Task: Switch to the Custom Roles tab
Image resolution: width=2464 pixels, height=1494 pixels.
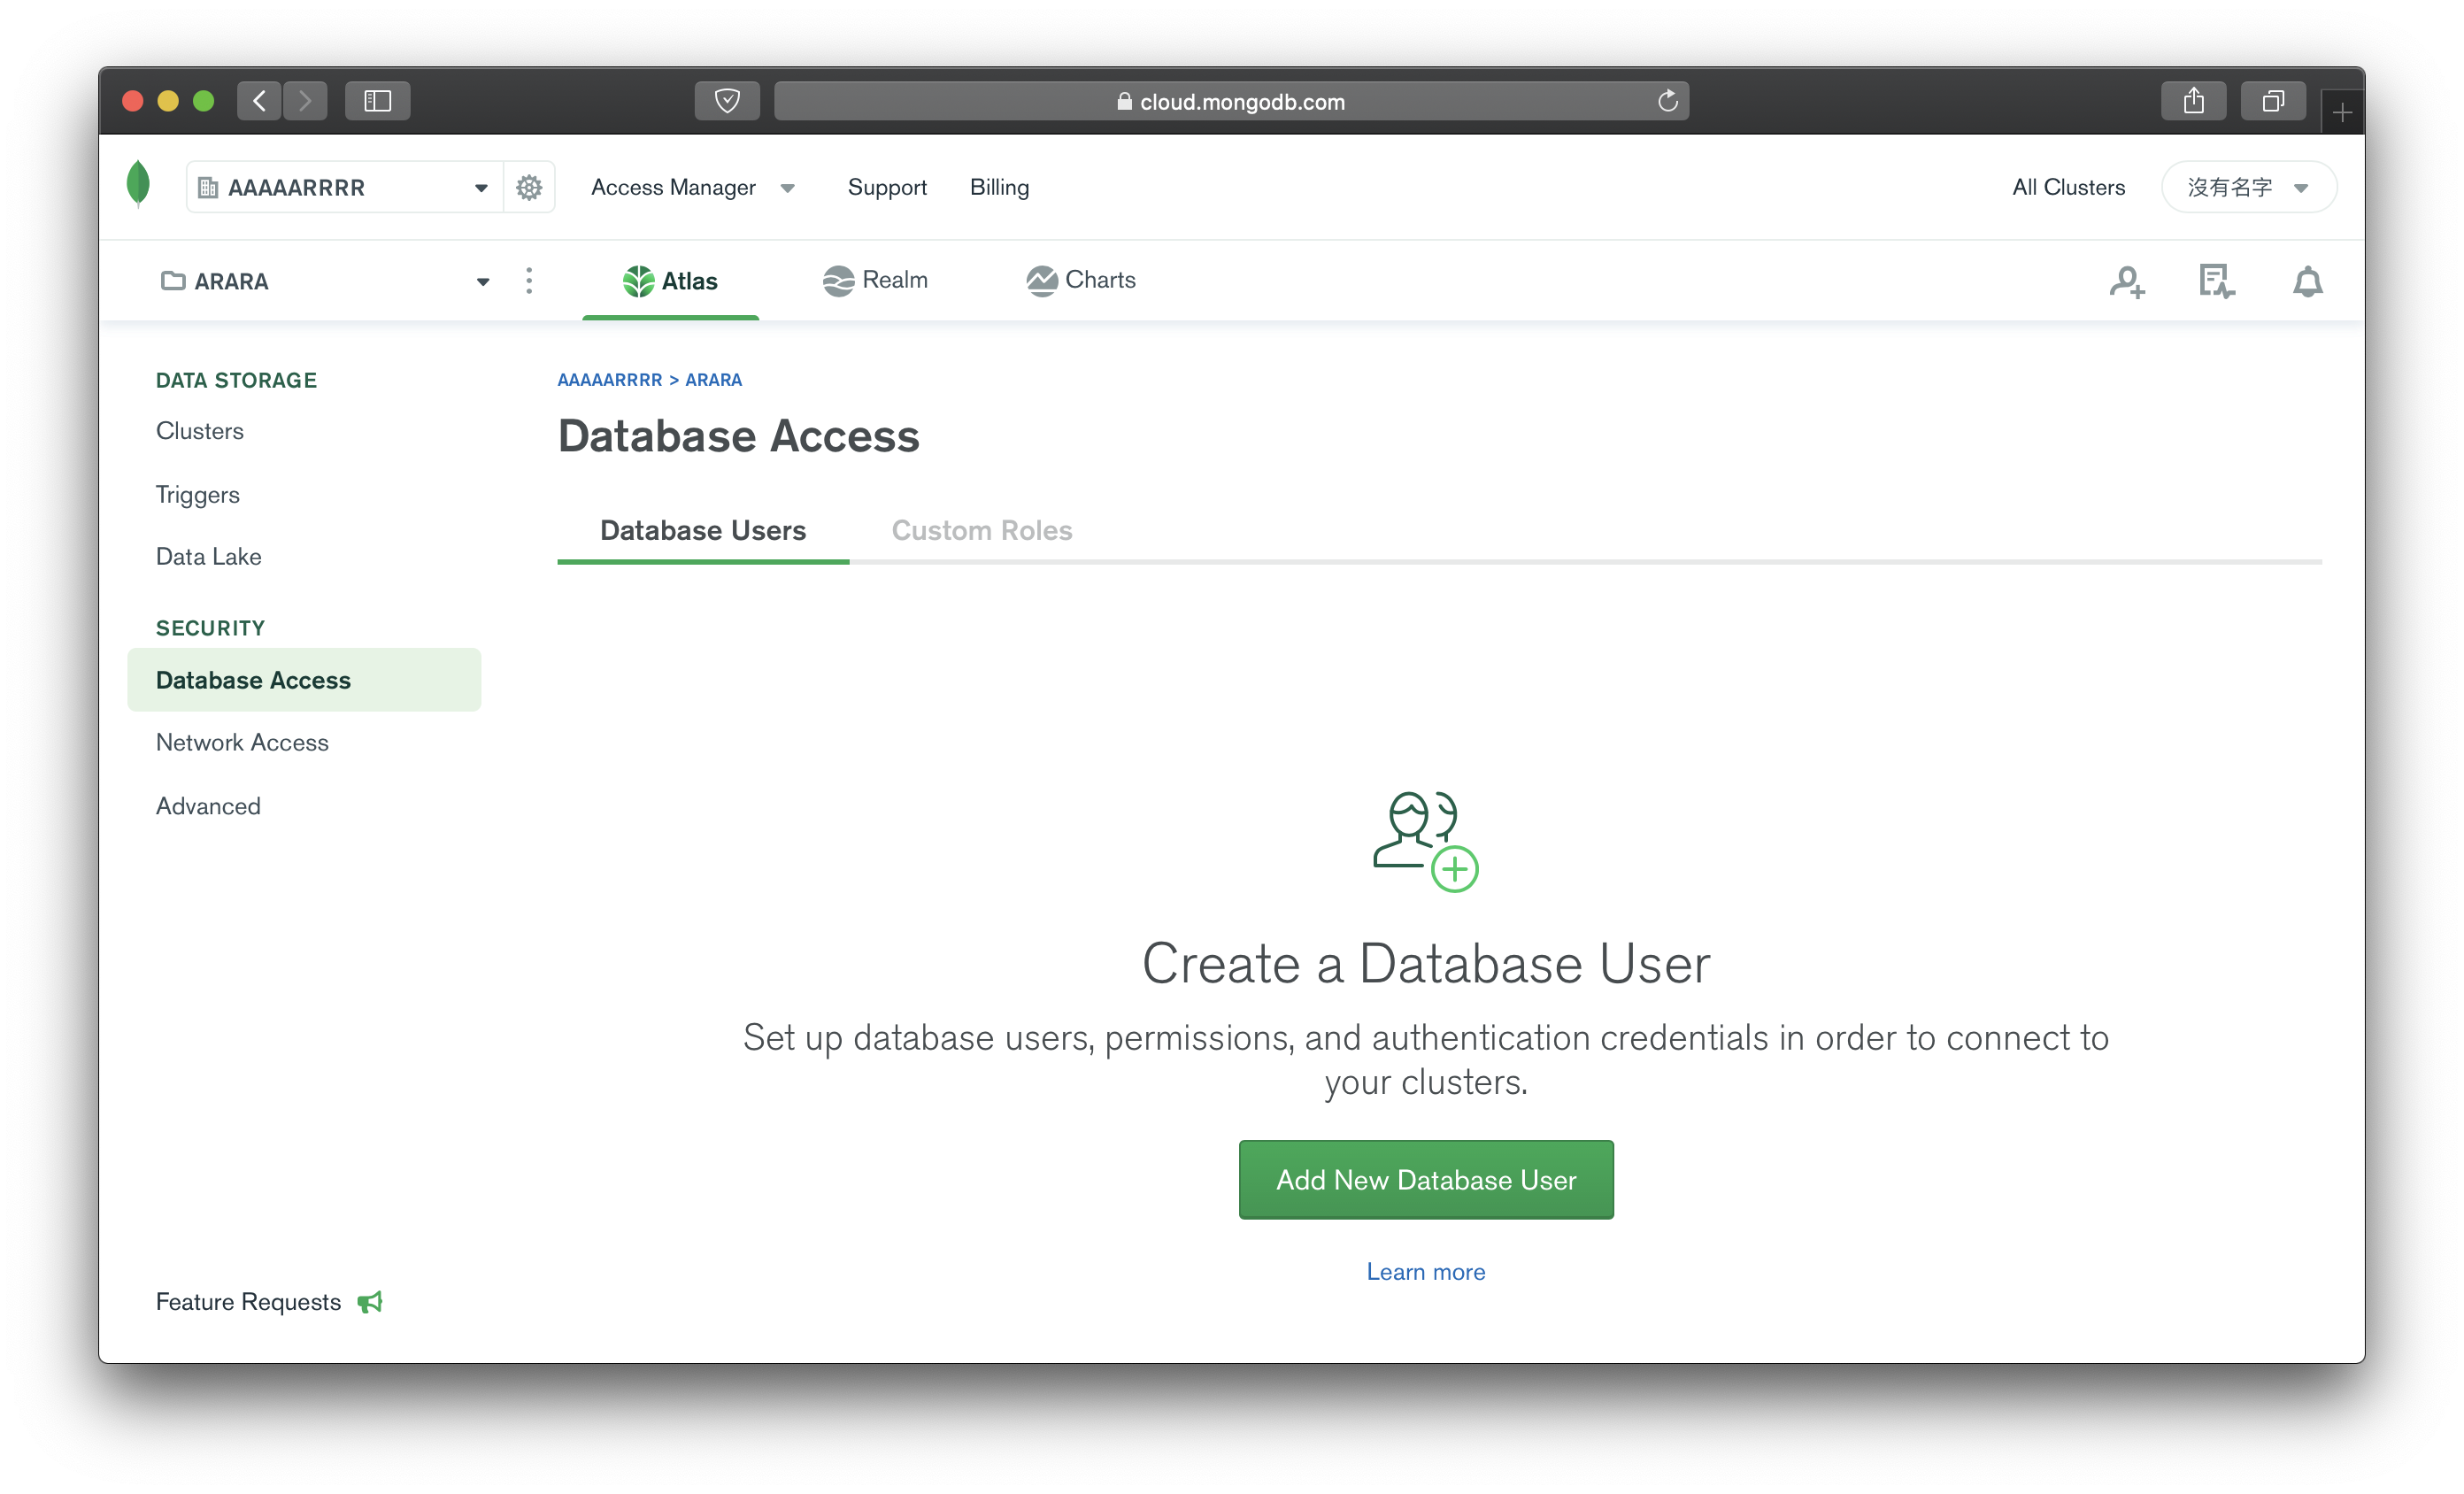Action: point(981,530)
